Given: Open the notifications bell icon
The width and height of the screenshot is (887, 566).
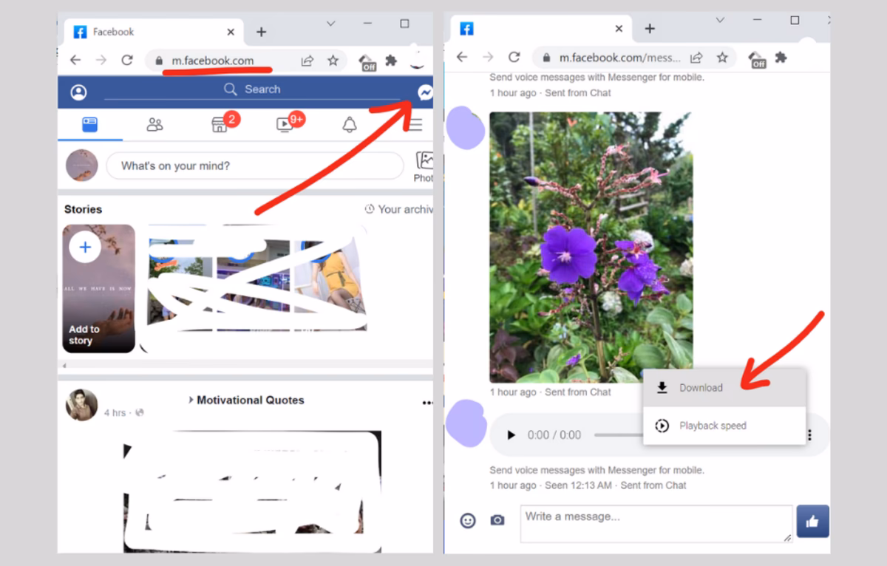Looking at the screenshot, I should [x=350, y=125].
